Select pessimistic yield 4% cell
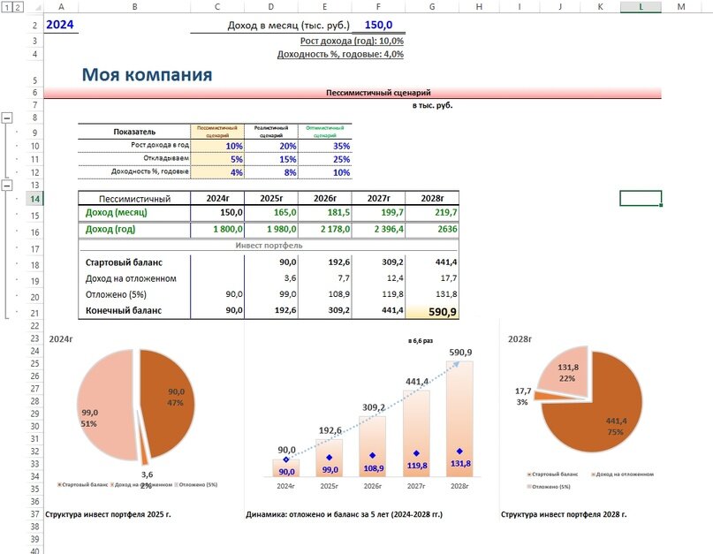The width and height of the screenshot is (713, 554). click(217, 172)
